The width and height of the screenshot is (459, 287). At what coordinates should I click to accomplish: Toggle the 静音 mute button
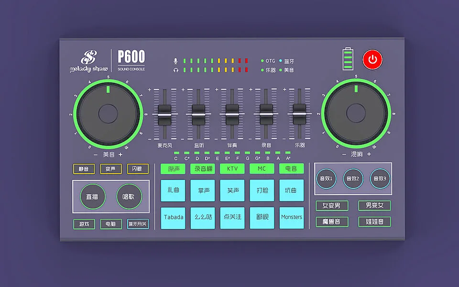click(84, 169)
